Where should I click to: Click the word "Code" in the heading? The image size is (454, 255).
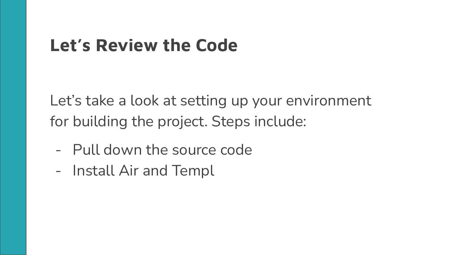(216, 45)
